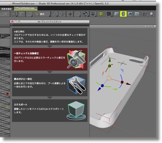Zoom the 3Dプリントアシスタント window with green button
The image size is (162, 143).
pyautogui.click(x=19, y=22)
